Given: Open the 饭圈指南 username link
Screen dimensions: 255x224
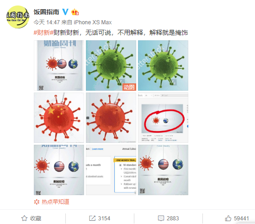Looking at the screenshot, I should [46, 12].
